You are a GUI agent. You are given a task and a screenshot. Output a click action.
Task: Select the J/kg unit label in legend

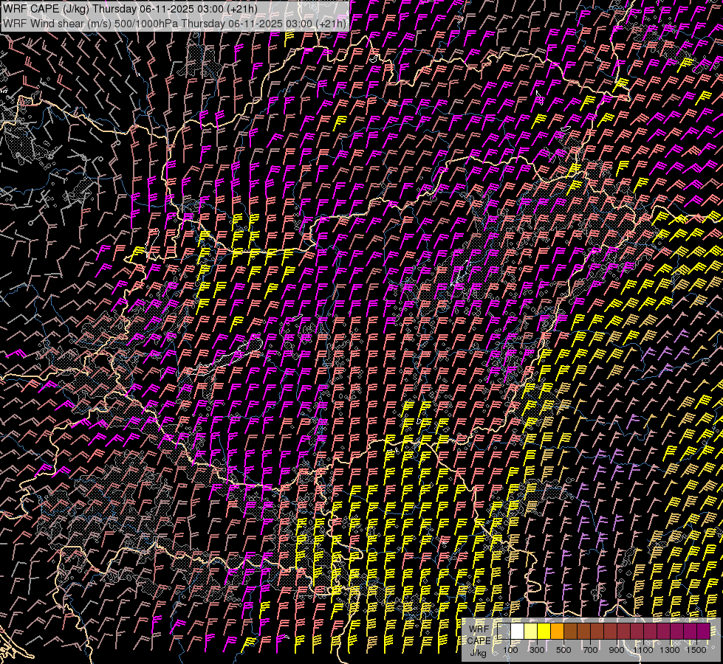479,652
